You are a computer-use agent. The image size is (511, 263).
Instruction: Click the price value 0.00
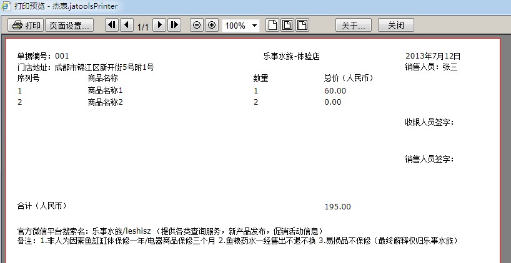coord(333,102)
